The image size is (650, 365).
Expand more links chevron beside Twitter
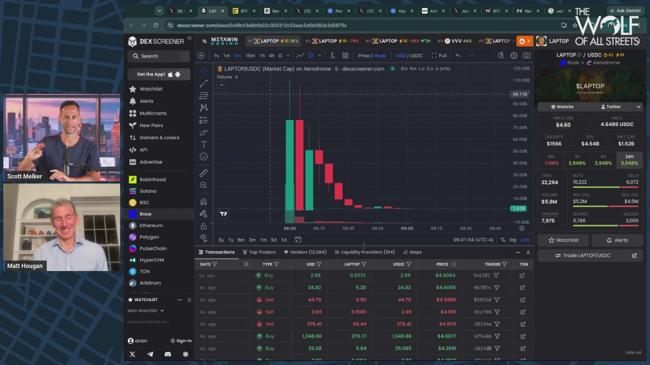coord(638,107)
